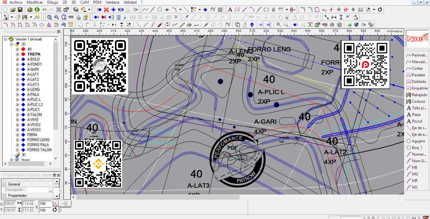430x219 pixels.
Task: Click the pink spiral triangle icon
Action: tap(49, 25)
